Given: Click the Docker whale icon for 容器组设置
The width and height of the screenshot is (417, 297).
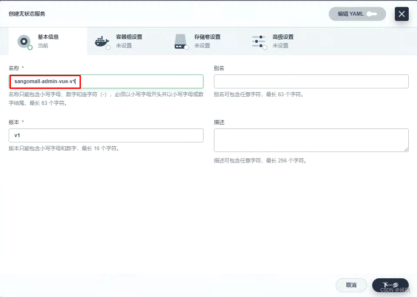Looking at the screenshot, I should (x=102, y=41).
